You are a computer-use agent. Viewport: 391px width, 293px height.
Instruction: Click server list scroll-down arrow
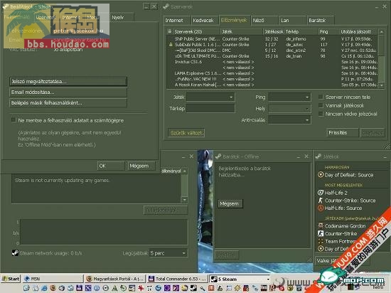[381, 85]
